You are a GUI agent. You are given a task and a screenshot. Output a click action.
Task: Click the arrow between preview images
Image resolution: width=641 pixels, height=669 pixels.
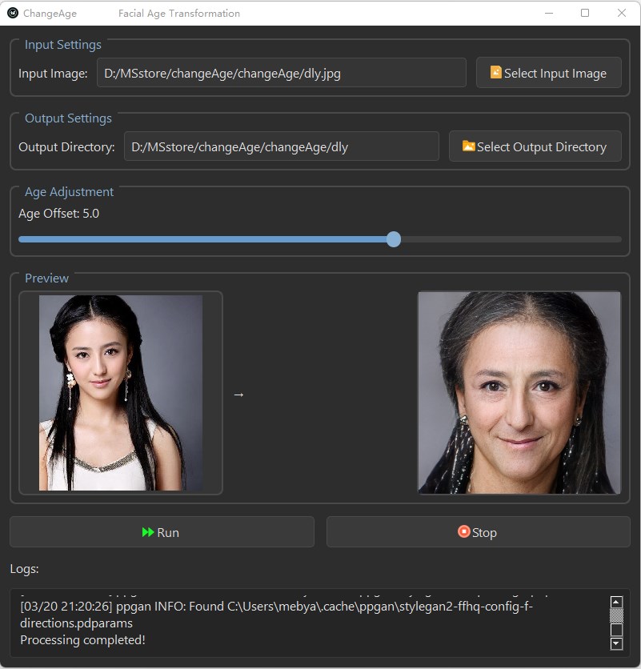238,395
